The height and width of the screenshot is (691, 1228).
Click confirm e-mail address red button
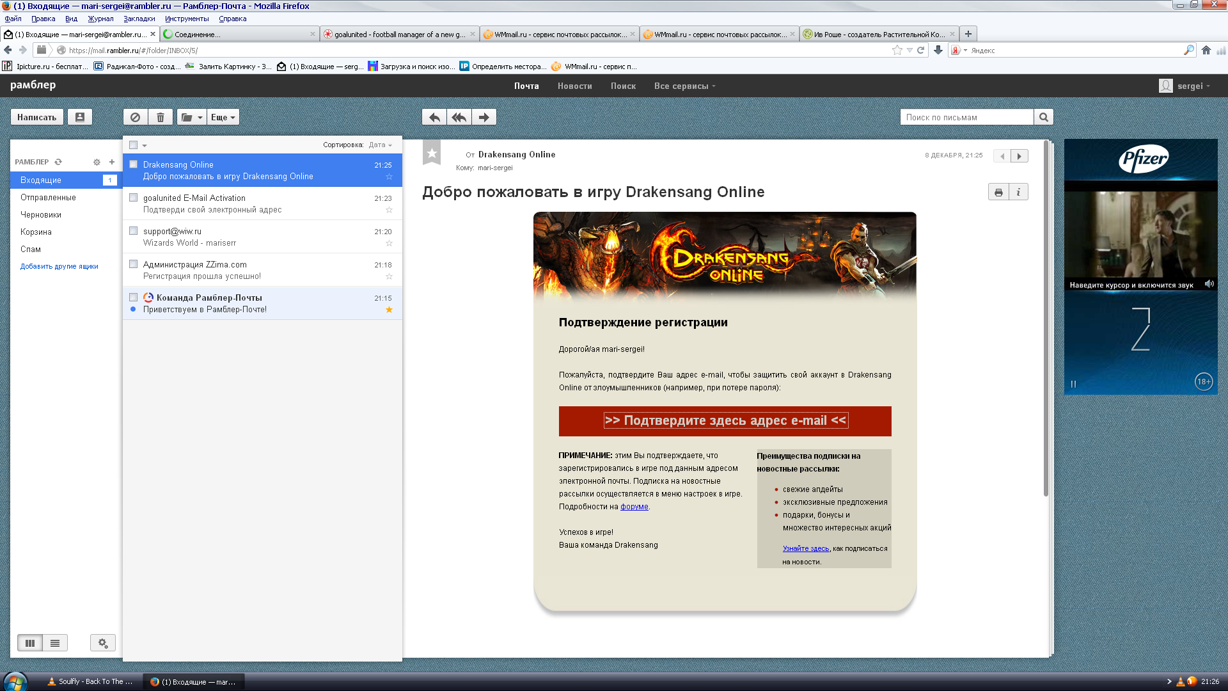[725, 421]
